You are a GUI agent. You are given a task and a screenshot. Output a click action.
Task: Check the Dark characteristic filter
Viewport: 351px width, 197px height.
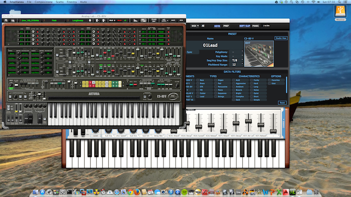point(234,99)
